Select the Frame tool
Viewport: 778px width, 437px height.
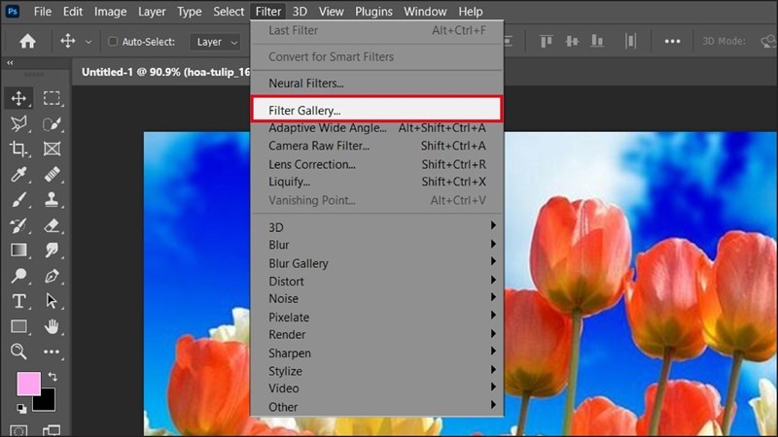pyautogui.click(x=52, y=149)
